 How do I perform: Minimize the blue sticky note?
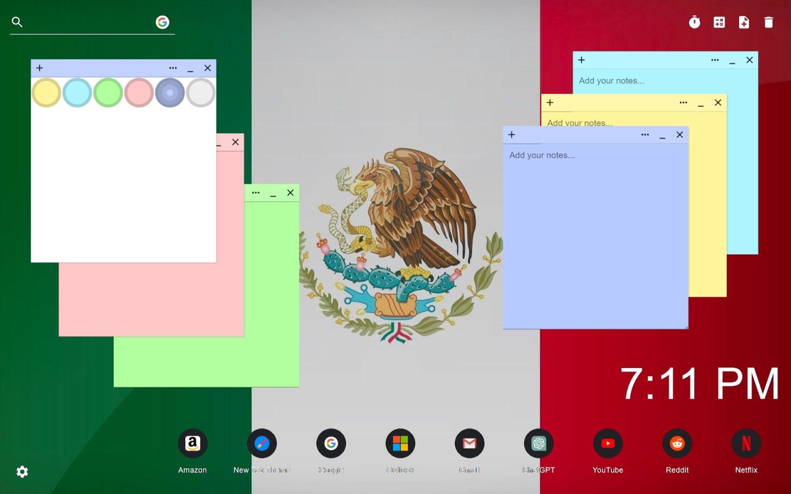click(x=662, y=136)
